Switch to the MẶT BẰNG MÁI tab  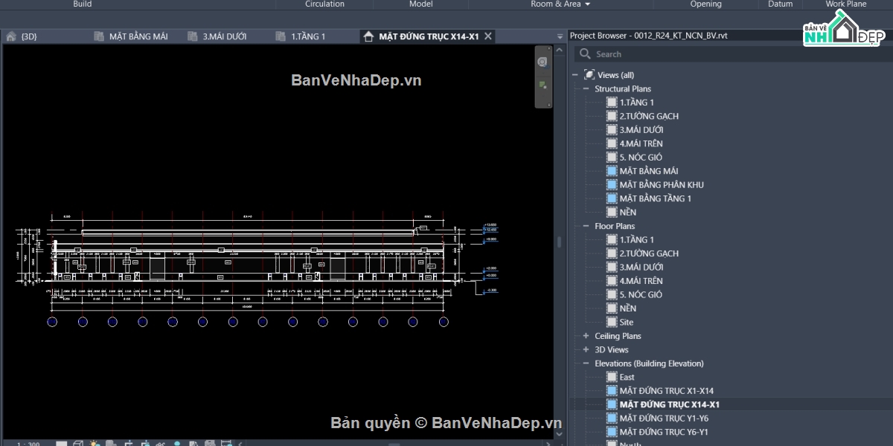pos(131,36)
